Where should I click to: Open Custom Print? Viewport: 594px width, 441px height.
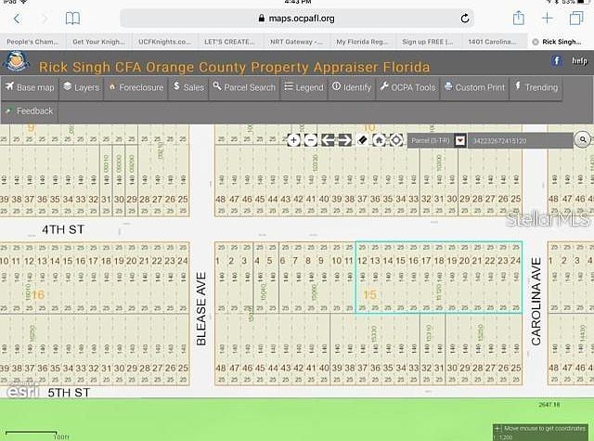(474, 87)
